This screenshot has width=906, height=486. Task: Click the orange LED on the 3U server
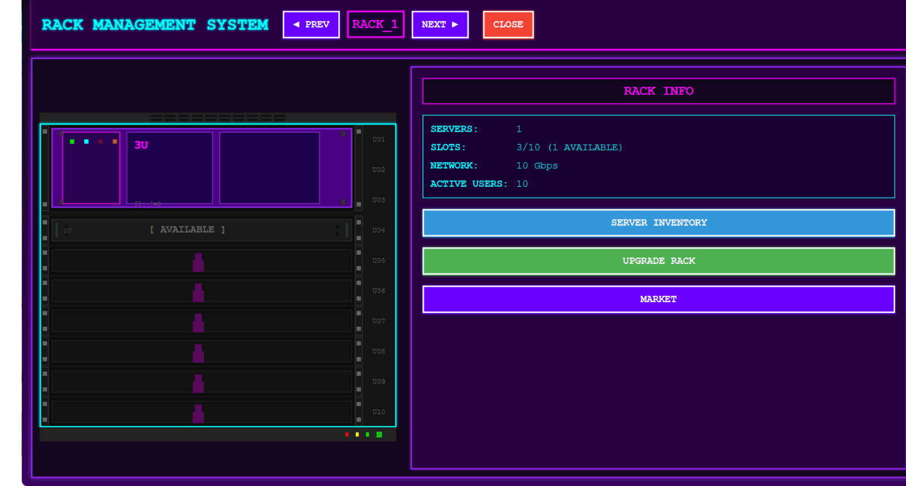(115, 142)
